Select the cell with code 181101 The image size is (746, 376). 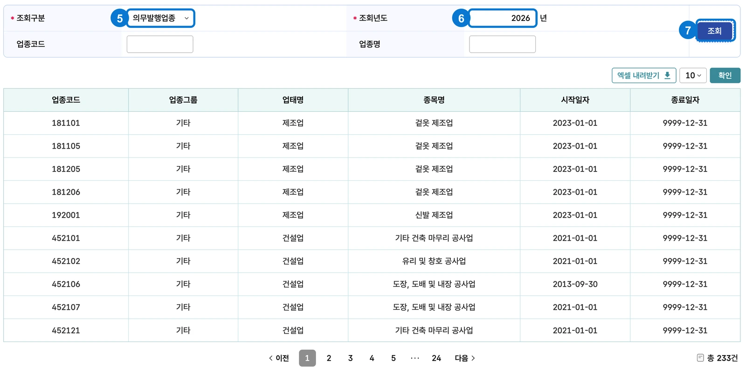(x=66, y=123)
